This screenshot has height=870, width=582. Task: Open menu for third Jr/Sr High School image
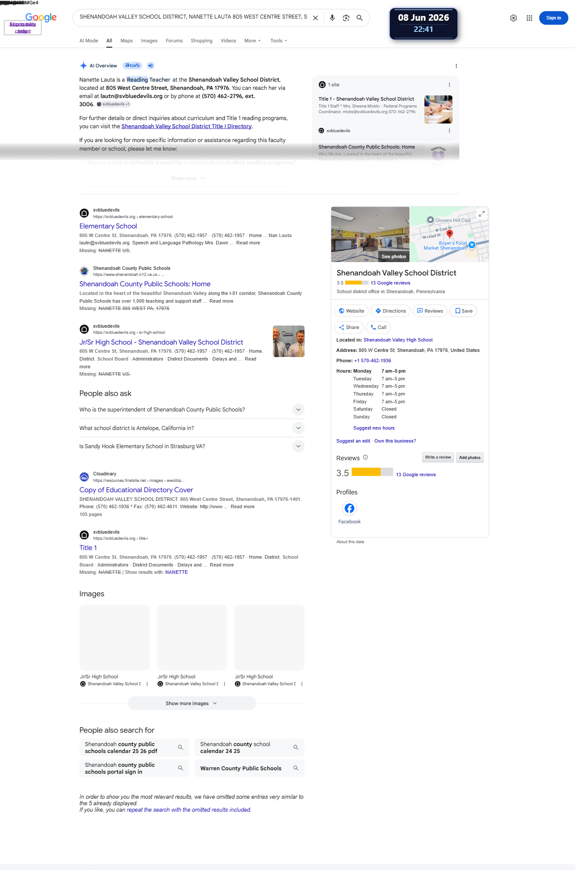pyautogui.click(x=302, y=684)
